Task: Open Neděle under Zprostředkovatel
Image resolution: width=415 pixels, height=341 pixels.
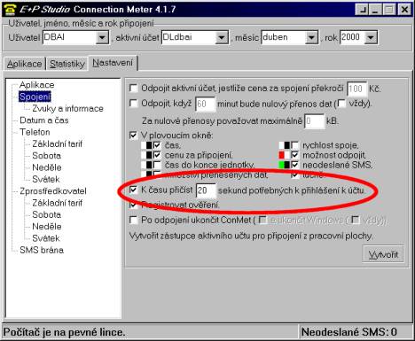Action: tap(47, 227)
